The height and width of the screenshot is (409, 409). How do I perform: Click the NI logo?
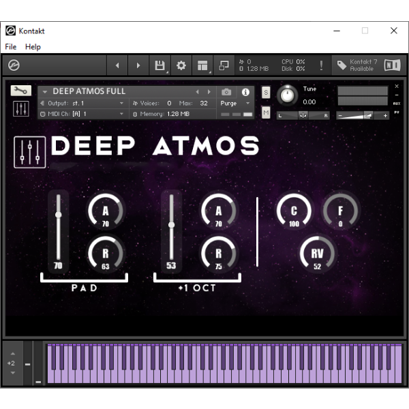[393, 65]
